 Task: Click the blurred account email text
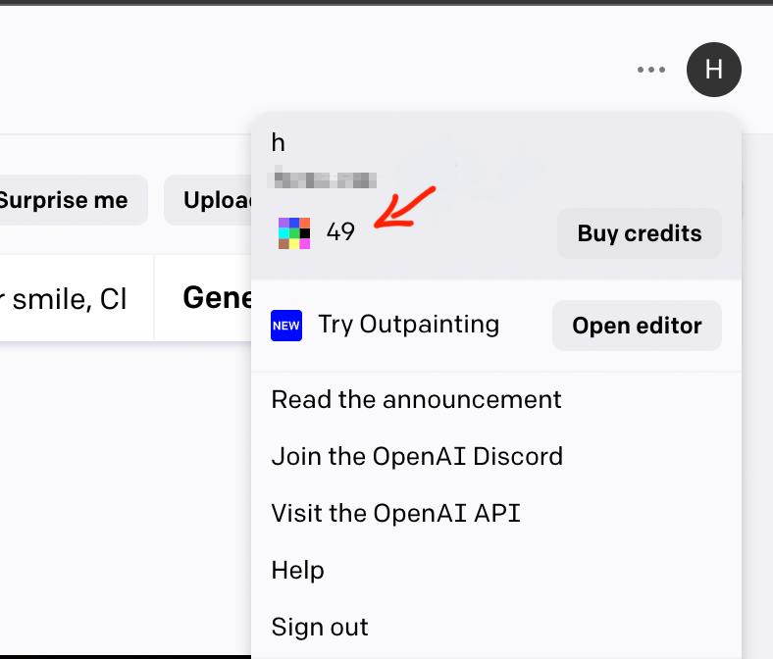click(325, 179)
